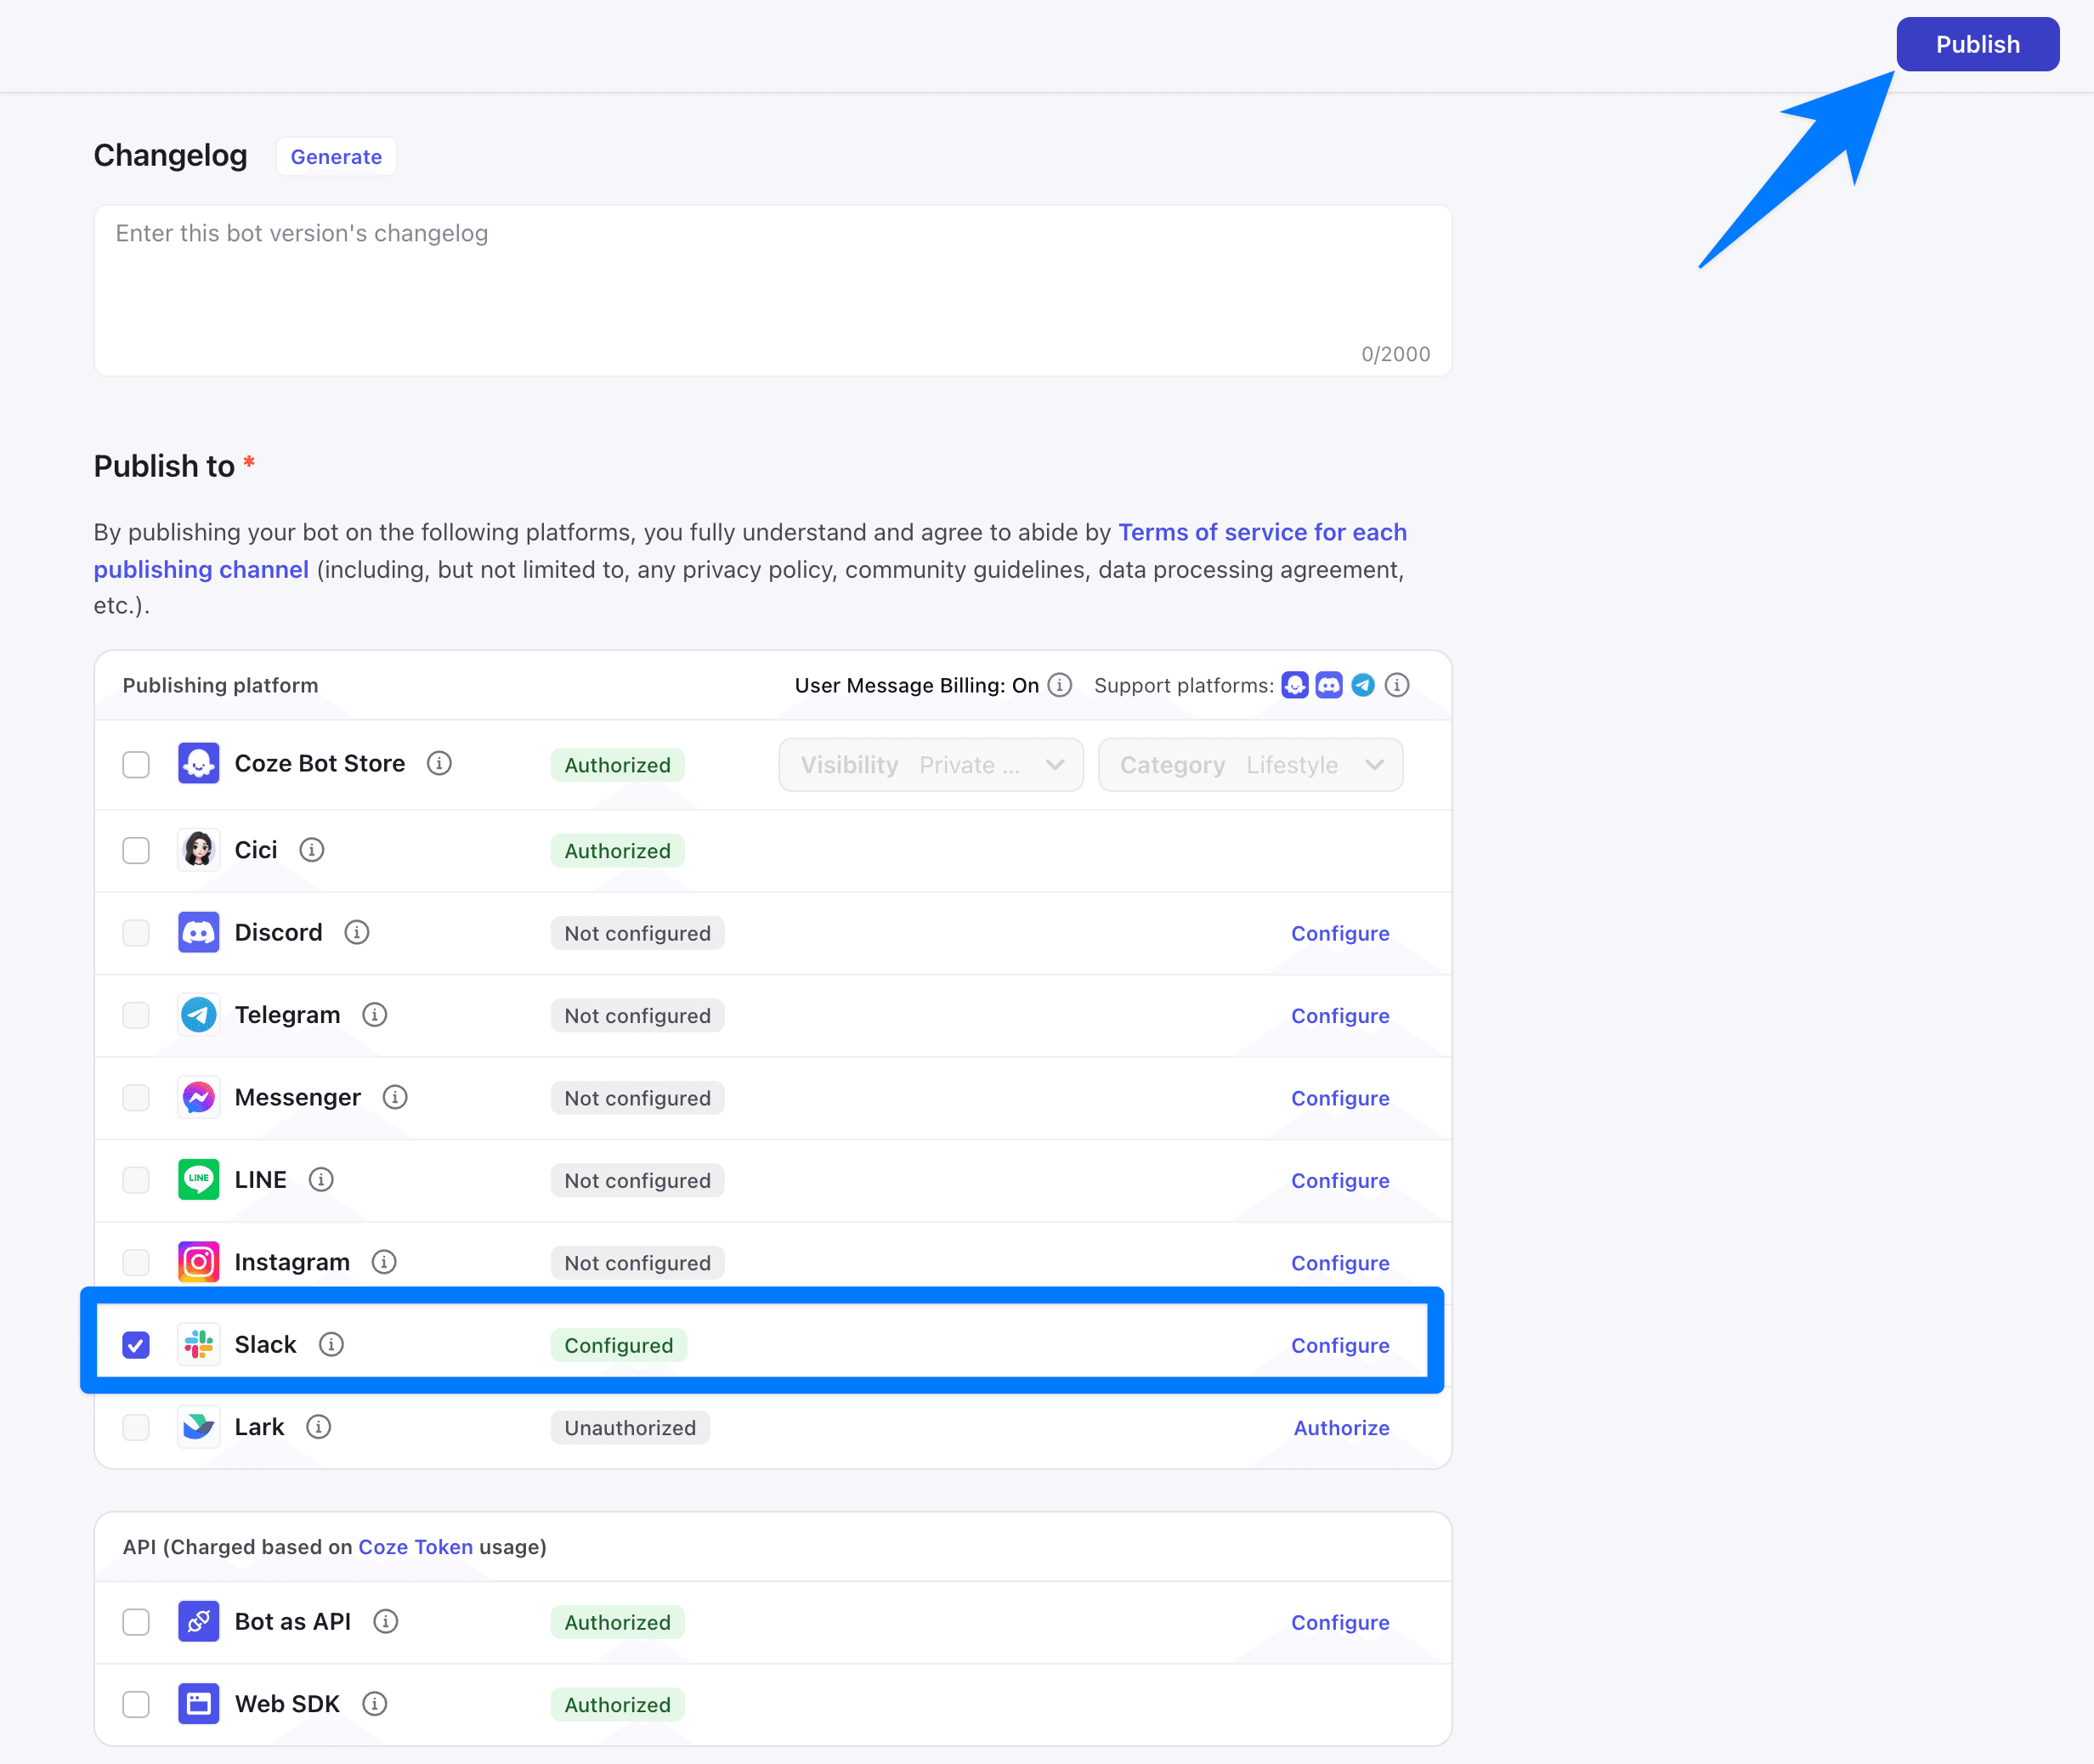This screenshot has height=1764, width=2094.
Task: Click the info icon beside Bot as API
Action: [x=385, y=1621]
